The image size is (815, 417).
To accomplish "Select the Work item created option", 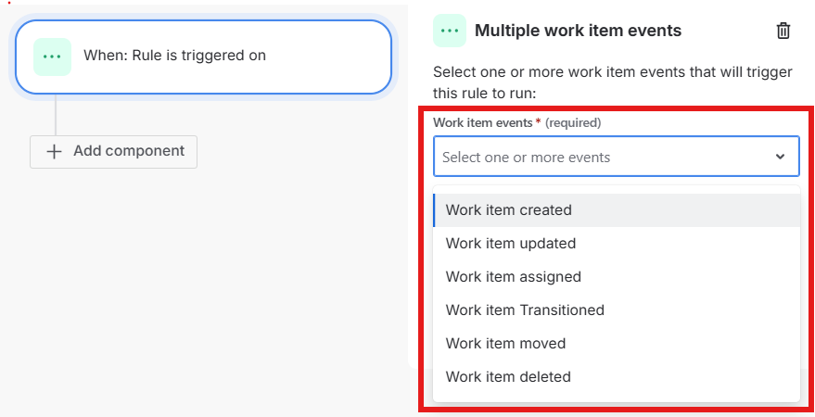I will pos(509,210).
